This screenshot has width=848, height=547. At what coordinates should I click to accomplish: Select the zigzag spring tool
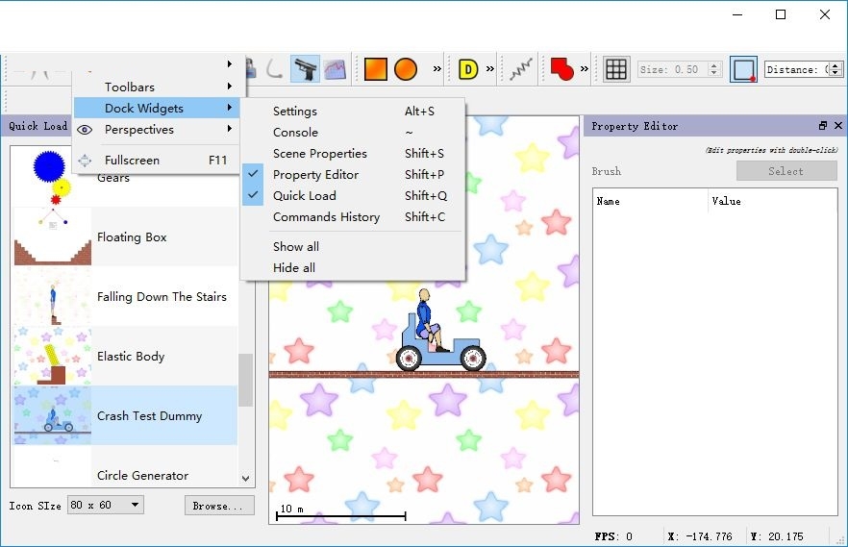(x=520, y=69)
